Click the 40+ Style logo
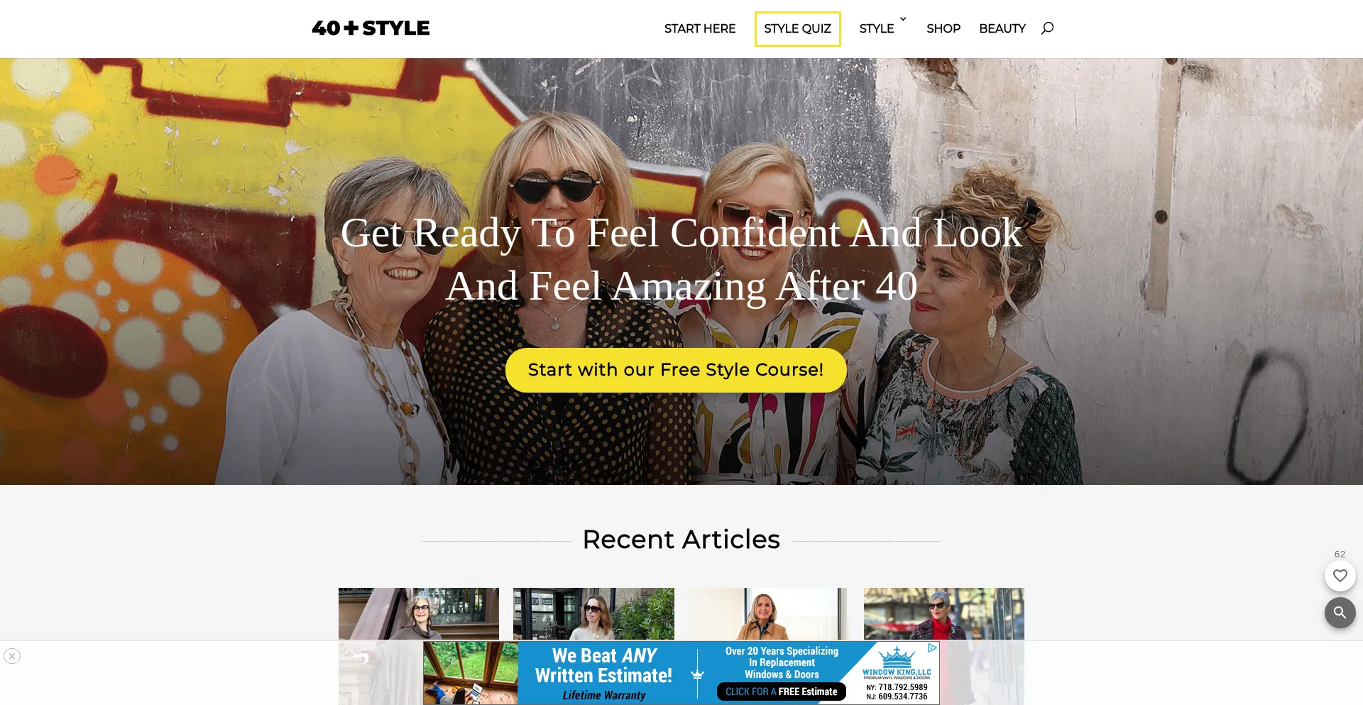This screenshot has width=1363, height=705. click(x=371, y=28)
